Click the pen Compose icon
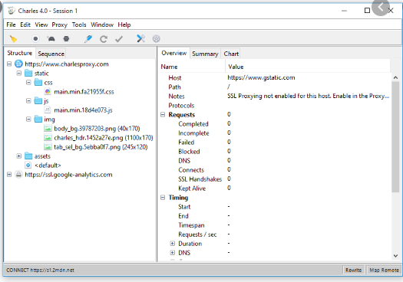Image resolution: width=403 pixels, height=282 pixels. (x=88, y=39)
